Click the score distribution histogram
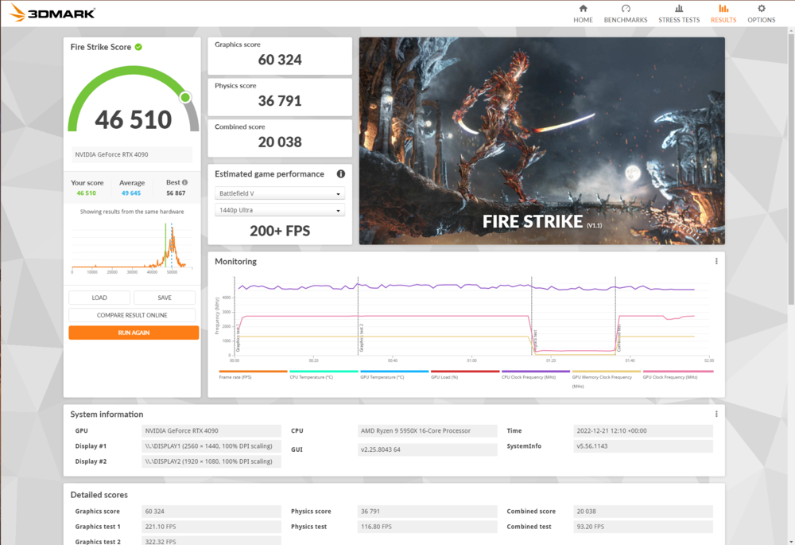795x545 pixels. 132,247
